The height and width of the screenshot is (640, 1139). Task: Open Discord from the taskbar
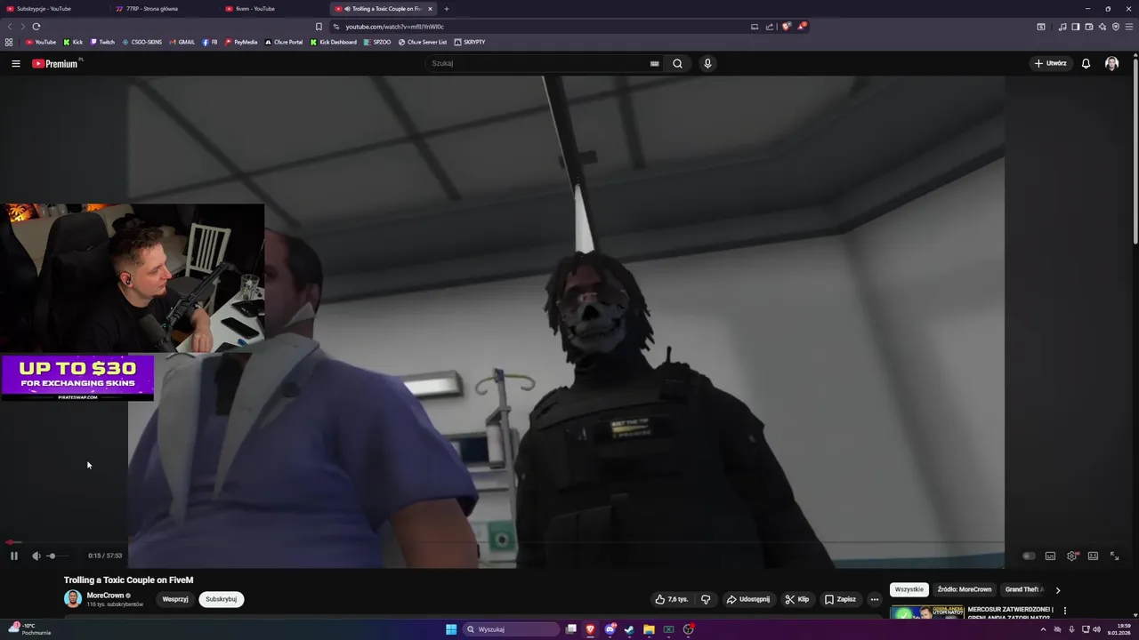point(610,629)
